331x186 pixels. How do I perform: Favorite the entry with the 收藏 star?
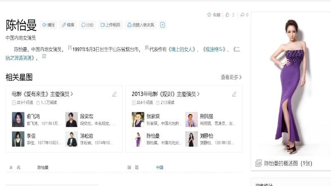tap(213, 15)
